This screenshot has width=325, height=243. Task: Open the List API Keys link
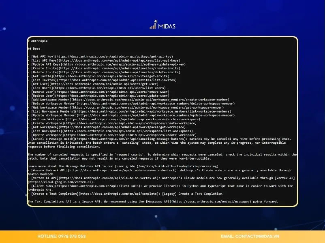click(x=45, y=60)
